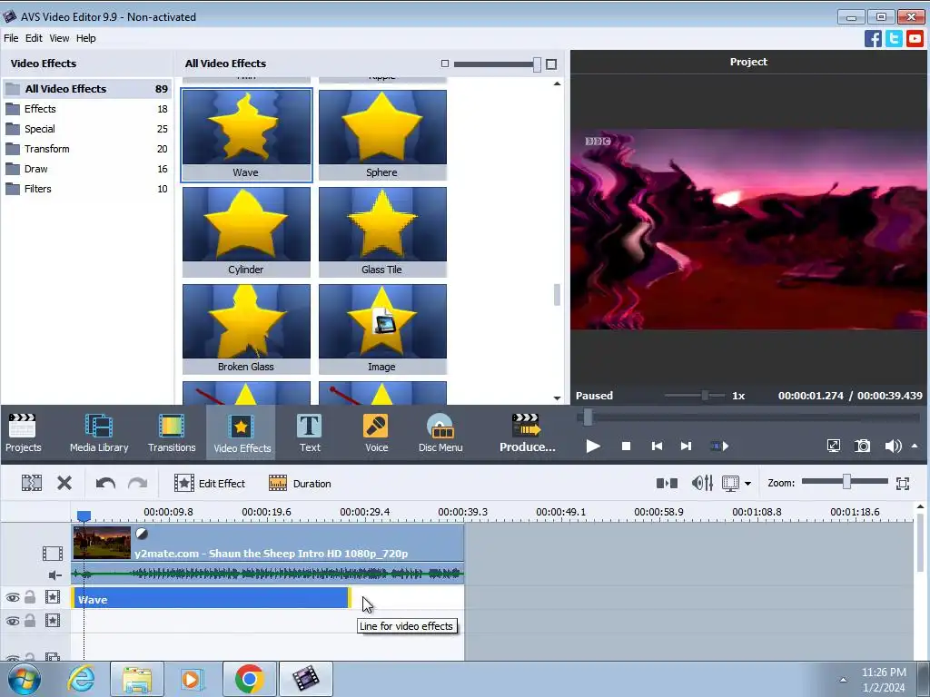Viewport: 930px width, 697px height.
Task: Adjust the playback speed slider
Action: tap(705, 396)
